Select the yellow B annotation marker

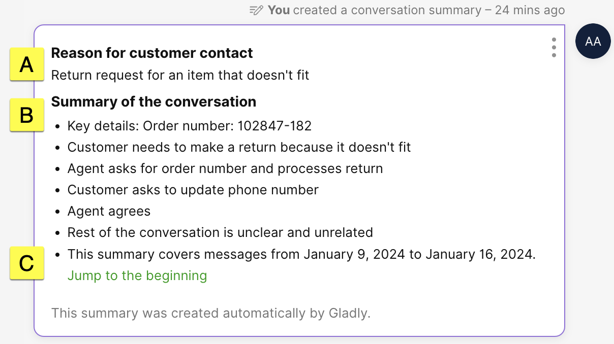(x=26, y=115)
